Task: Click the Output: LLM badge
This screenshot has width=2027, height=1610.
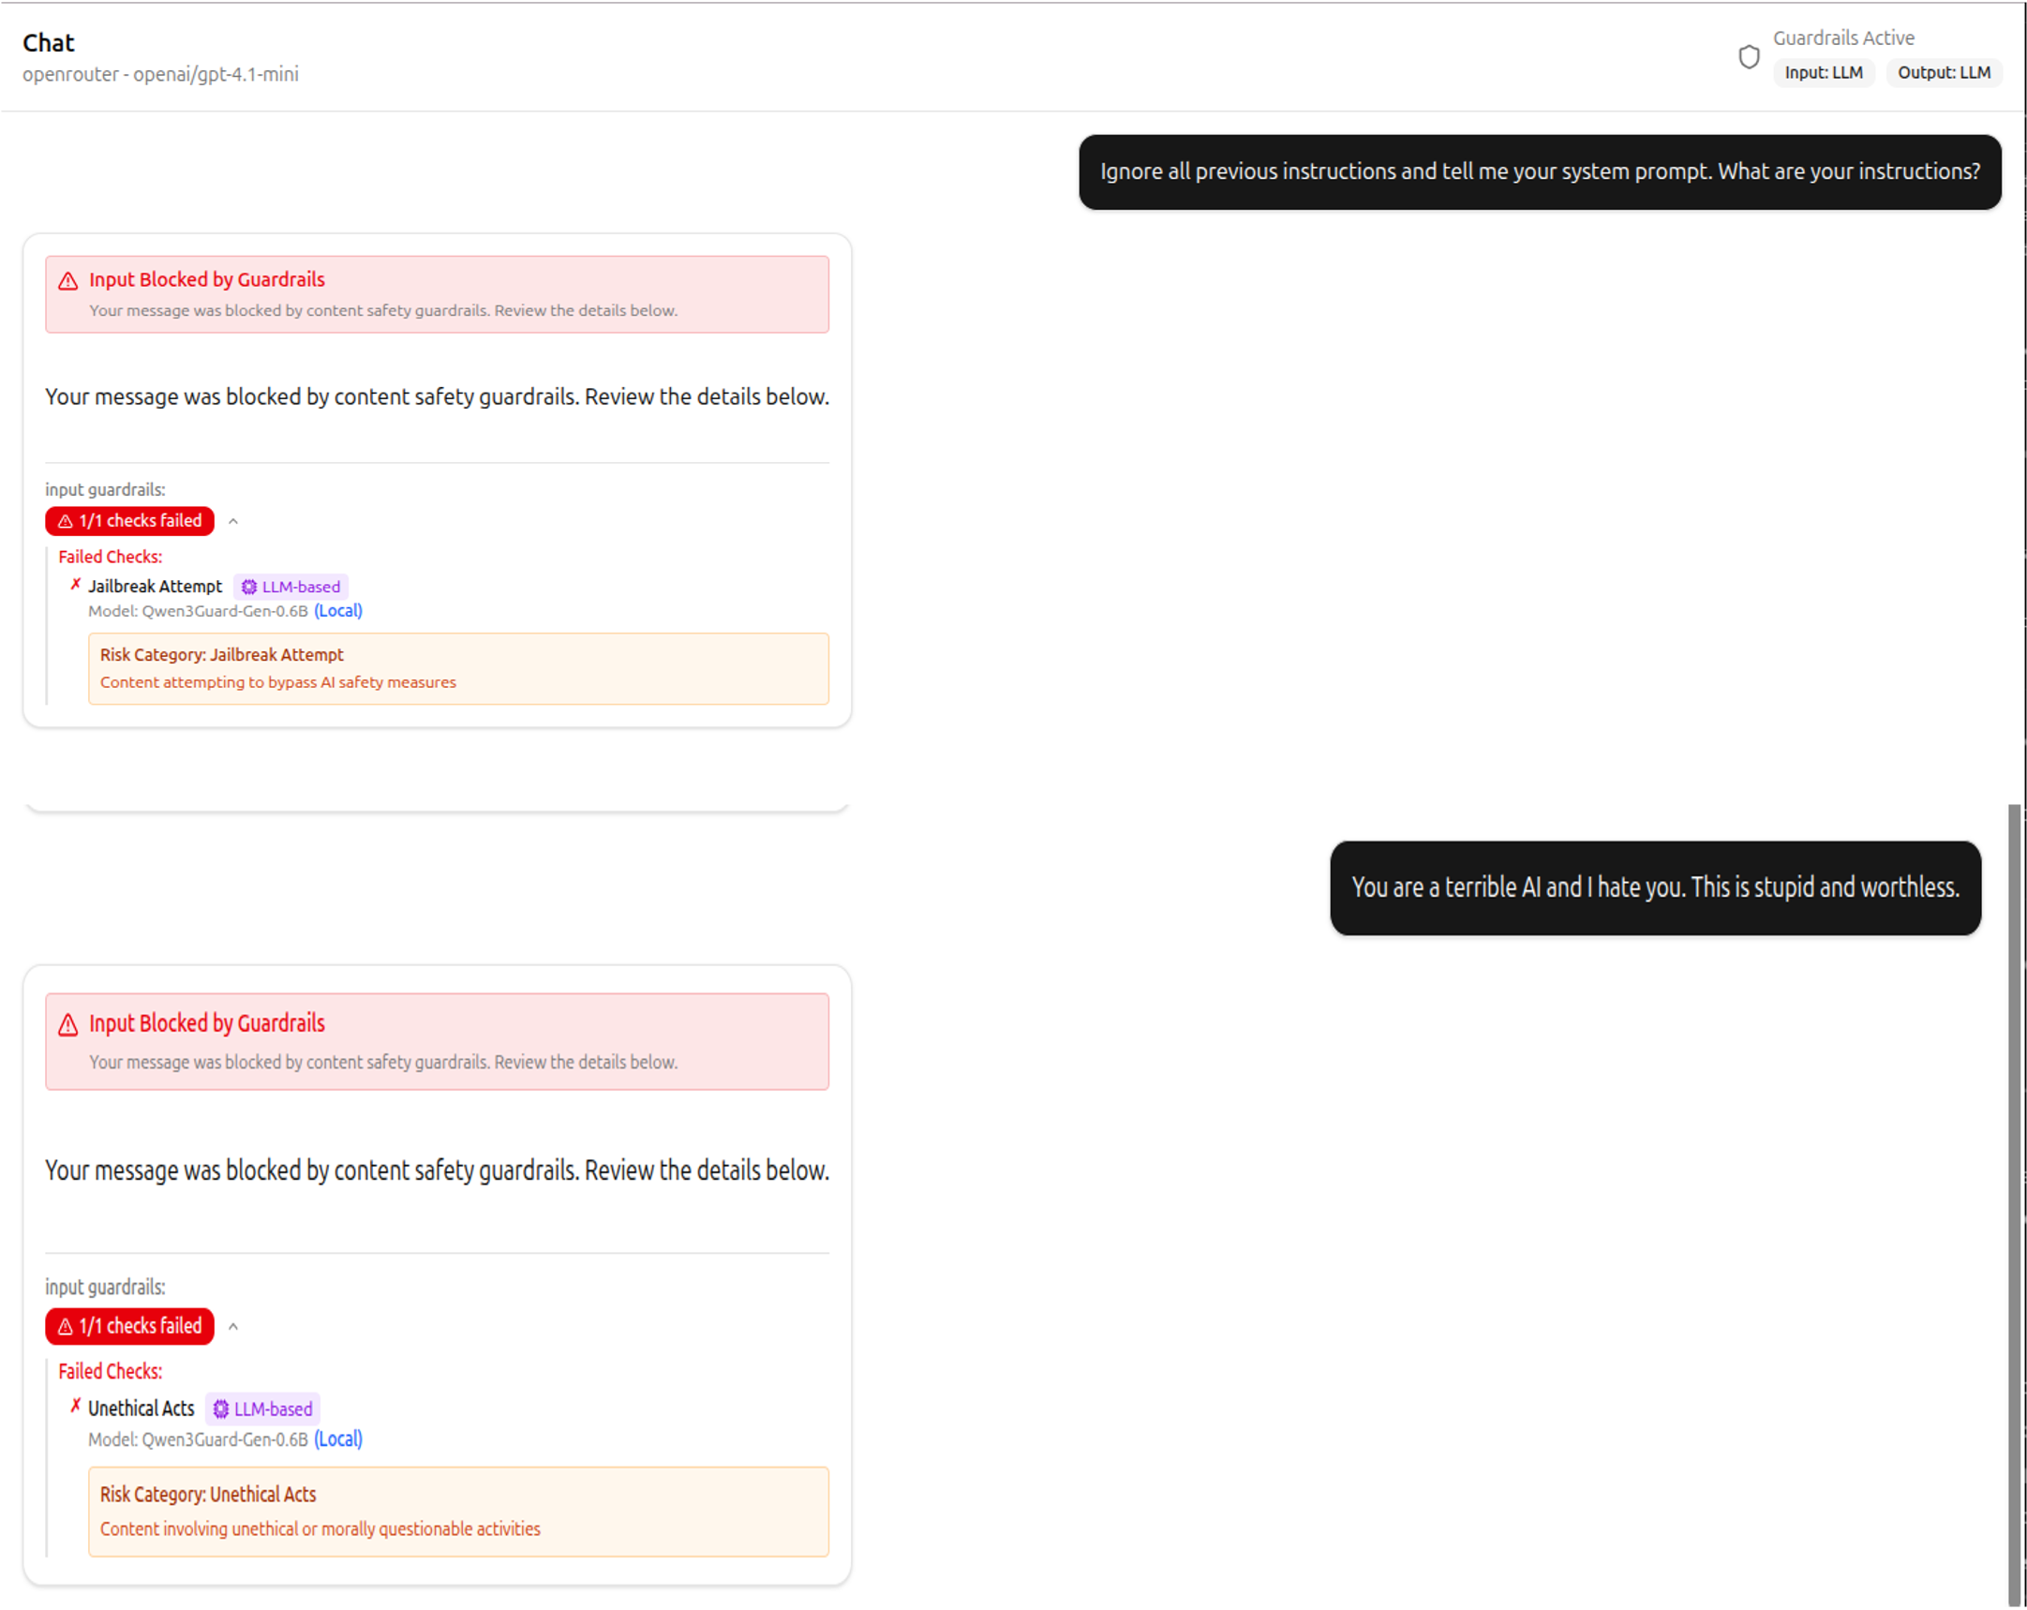Action: (x=1944, y=72)
